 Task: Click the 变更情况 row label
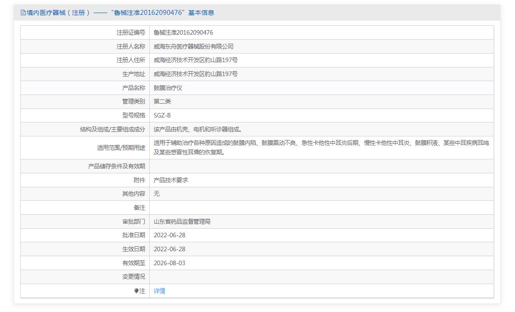tap(133, 276)
